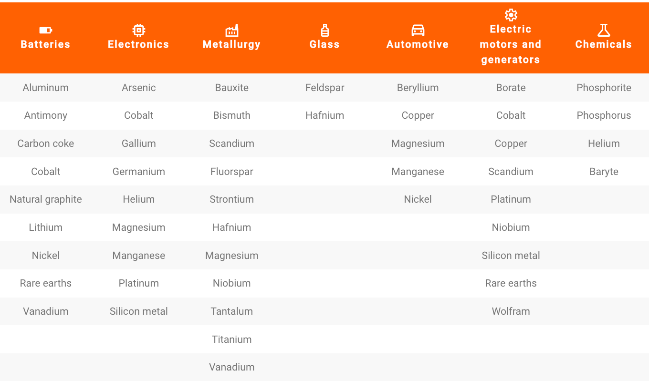The width and height of the screenshot is (649, 381).
Task: Click the factory icon above Metallurgy
Action: pyautogui.click(x=231, y=31)
